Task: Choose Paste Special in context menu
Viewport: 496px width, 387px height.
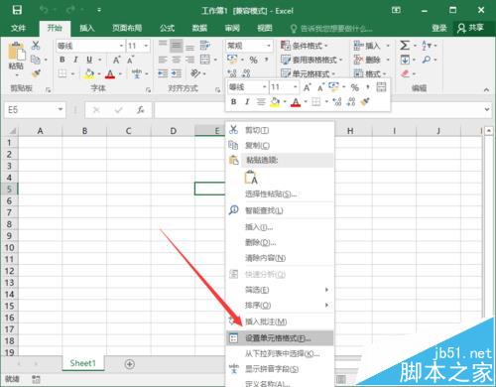Action: pos(280,193)
